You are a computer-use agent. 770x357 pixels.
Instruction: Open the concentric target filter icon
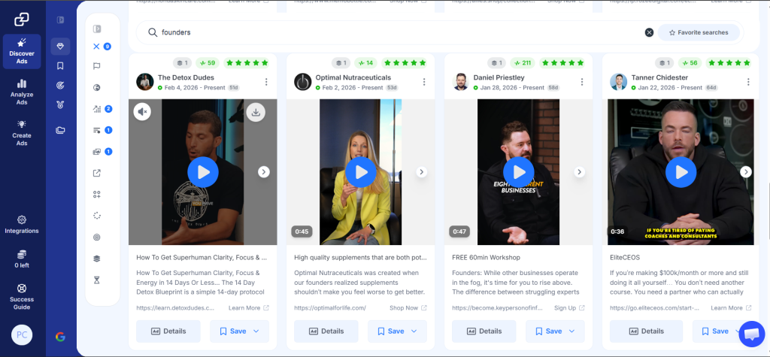[x=97, y=237]
